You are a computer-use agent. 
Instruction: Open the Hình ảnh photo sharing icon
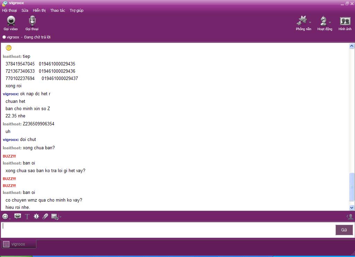345,23
